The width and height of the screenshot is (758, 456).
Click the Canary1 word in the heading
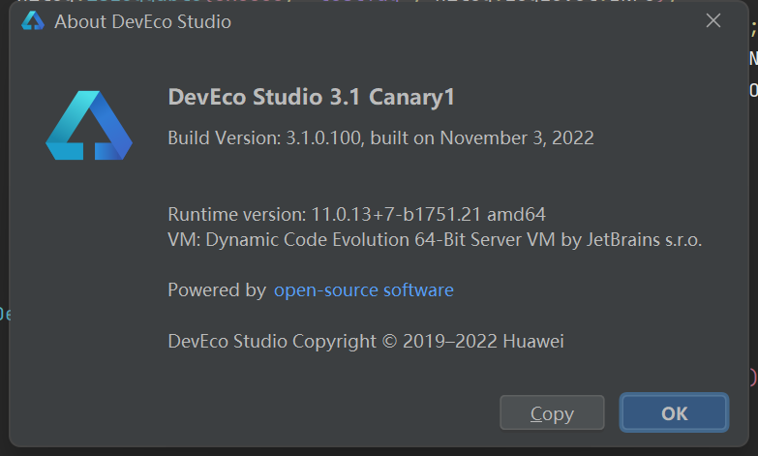point(411,98)
